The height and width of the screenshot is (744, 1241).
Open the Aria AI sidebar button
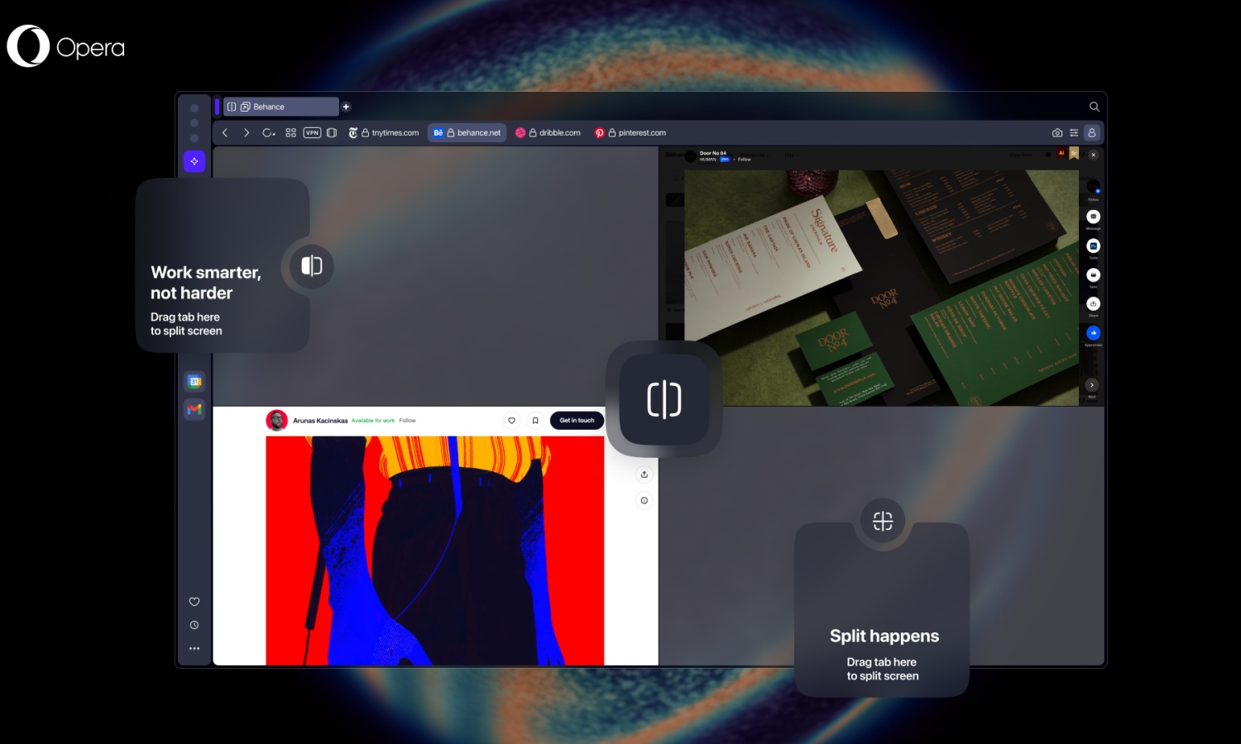click(194, 161)
